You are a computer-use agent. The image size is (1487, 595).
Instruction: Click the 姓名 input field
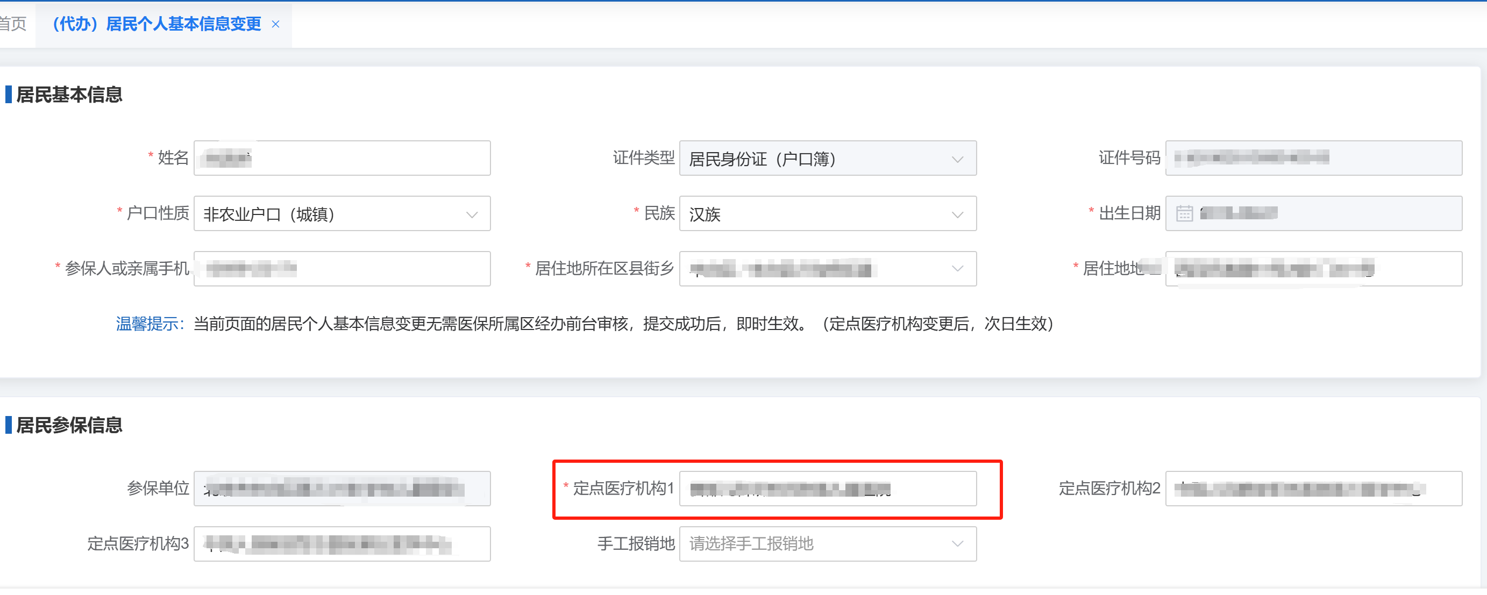tap(341, 158)
